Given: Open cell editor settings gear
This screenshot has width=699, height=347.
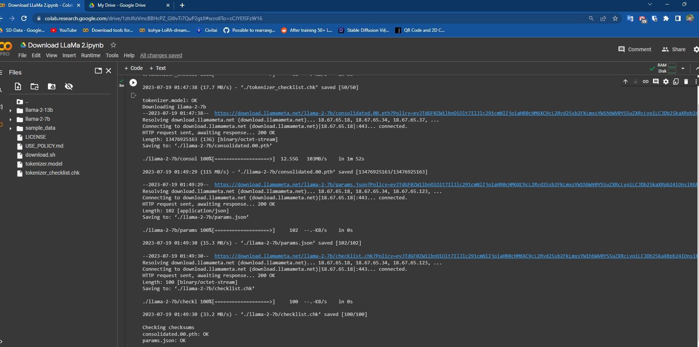Looking at the screenshot, I should coord(666,82).
